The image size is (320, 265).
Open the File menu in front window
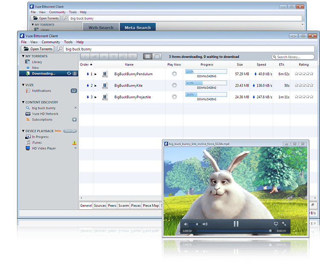point(24,42)
